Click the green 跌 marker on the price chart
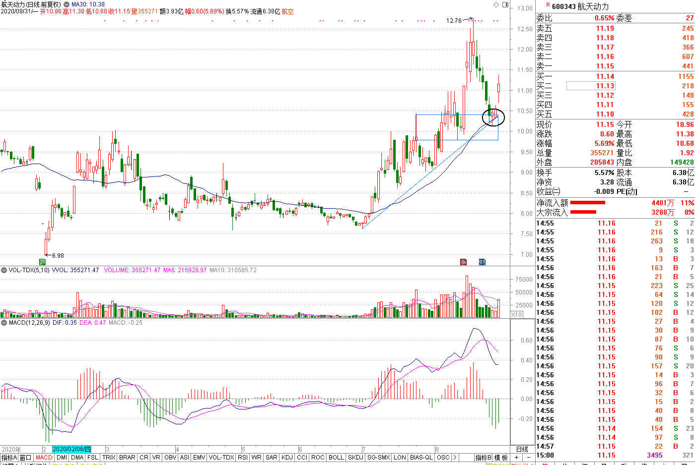695x465 pixels. 43,261
